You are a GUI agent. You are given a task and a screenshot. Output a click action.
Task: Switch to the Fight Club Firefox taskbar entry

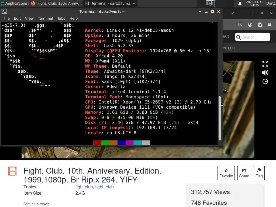[x=56, y=3]
